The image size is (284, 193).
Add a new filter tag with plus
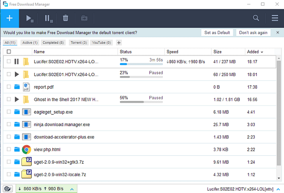119,43
